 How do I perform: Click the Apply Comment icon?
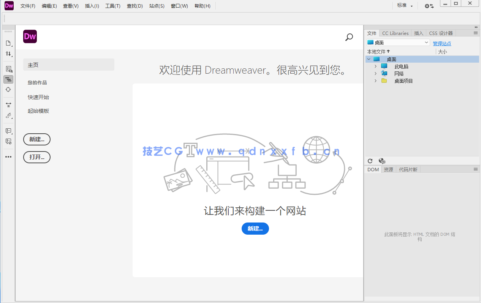pyautogui.click(x=8, y=131)
